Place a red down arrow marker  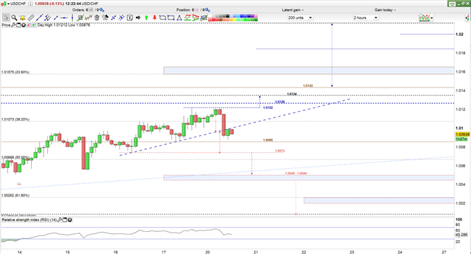point(155,17)
